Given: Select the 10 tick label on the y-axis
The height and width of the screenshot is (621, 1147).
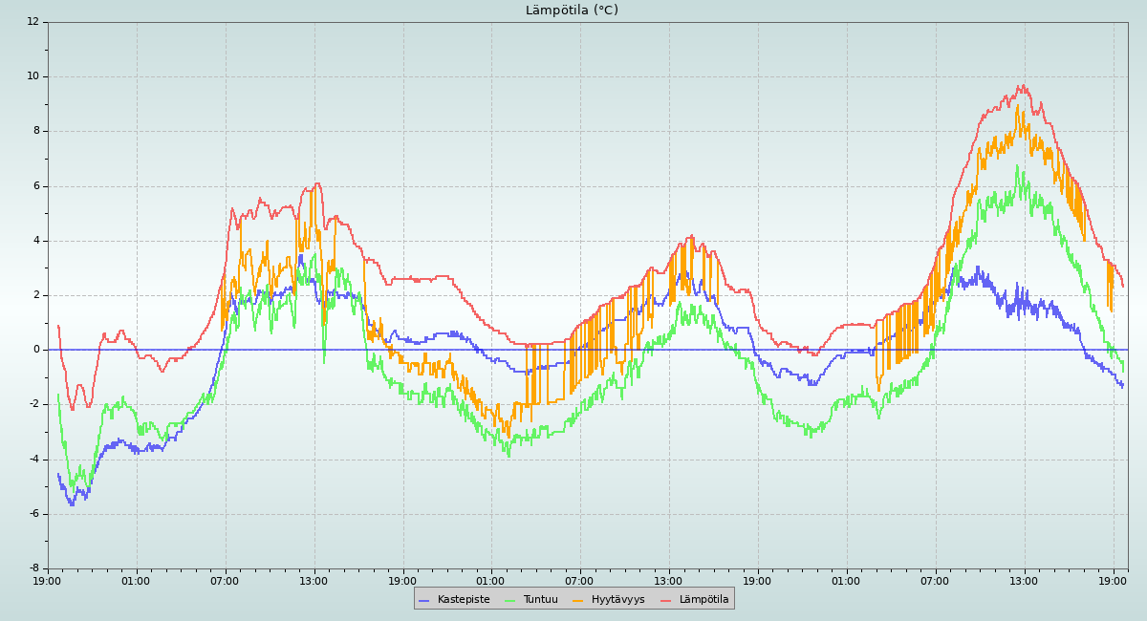Looking at the screenshot, I should (x=33, y=76).
